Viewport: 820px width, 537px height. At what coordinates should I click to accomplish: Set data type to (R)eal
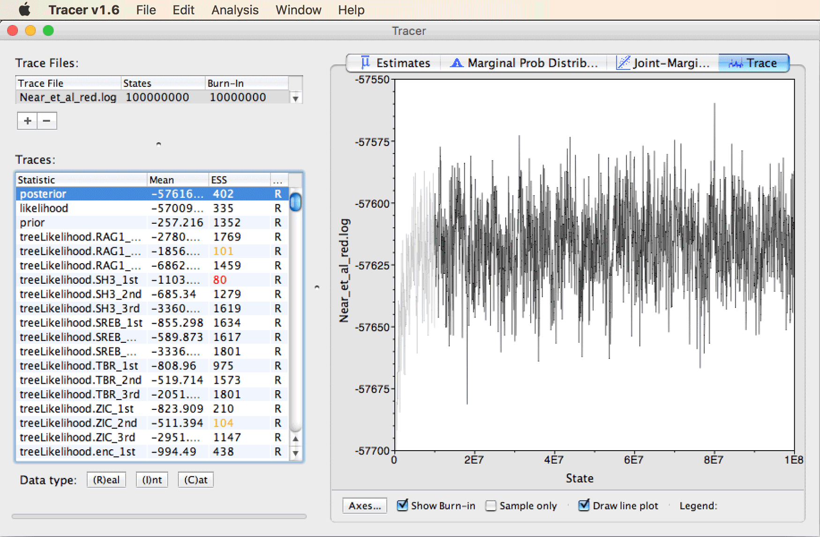coord(106,480)
